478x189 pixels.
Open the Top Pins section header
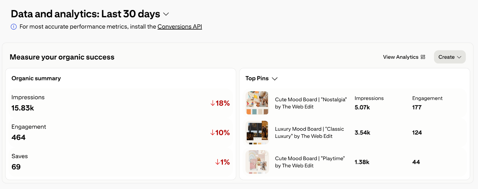point(257,78)
